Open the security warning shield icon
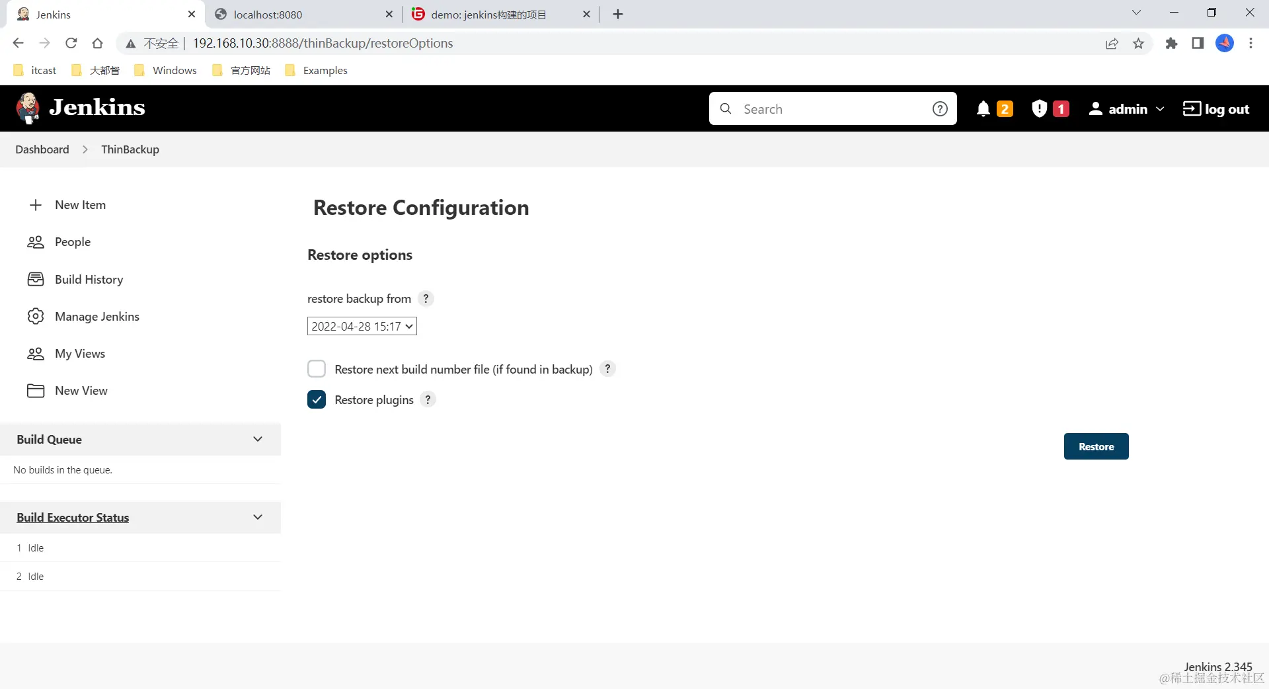1269x689 pixels. point(1039,108)
